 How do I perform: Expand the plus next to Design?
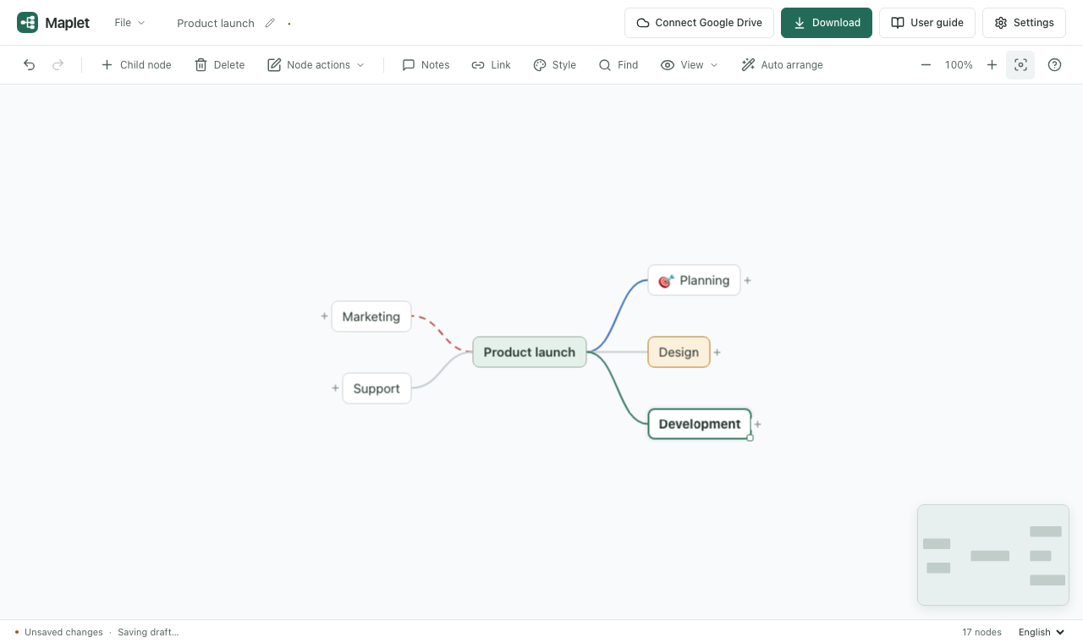coord(717,352)
